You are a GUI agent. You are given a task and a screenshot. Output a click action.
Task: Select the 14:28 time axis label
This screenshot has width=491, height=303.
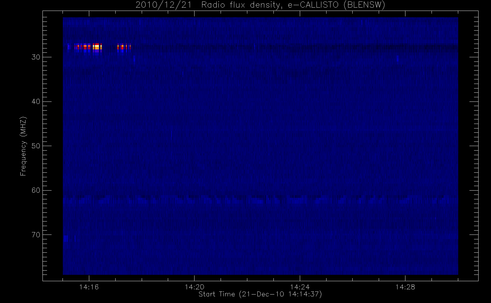405,287
